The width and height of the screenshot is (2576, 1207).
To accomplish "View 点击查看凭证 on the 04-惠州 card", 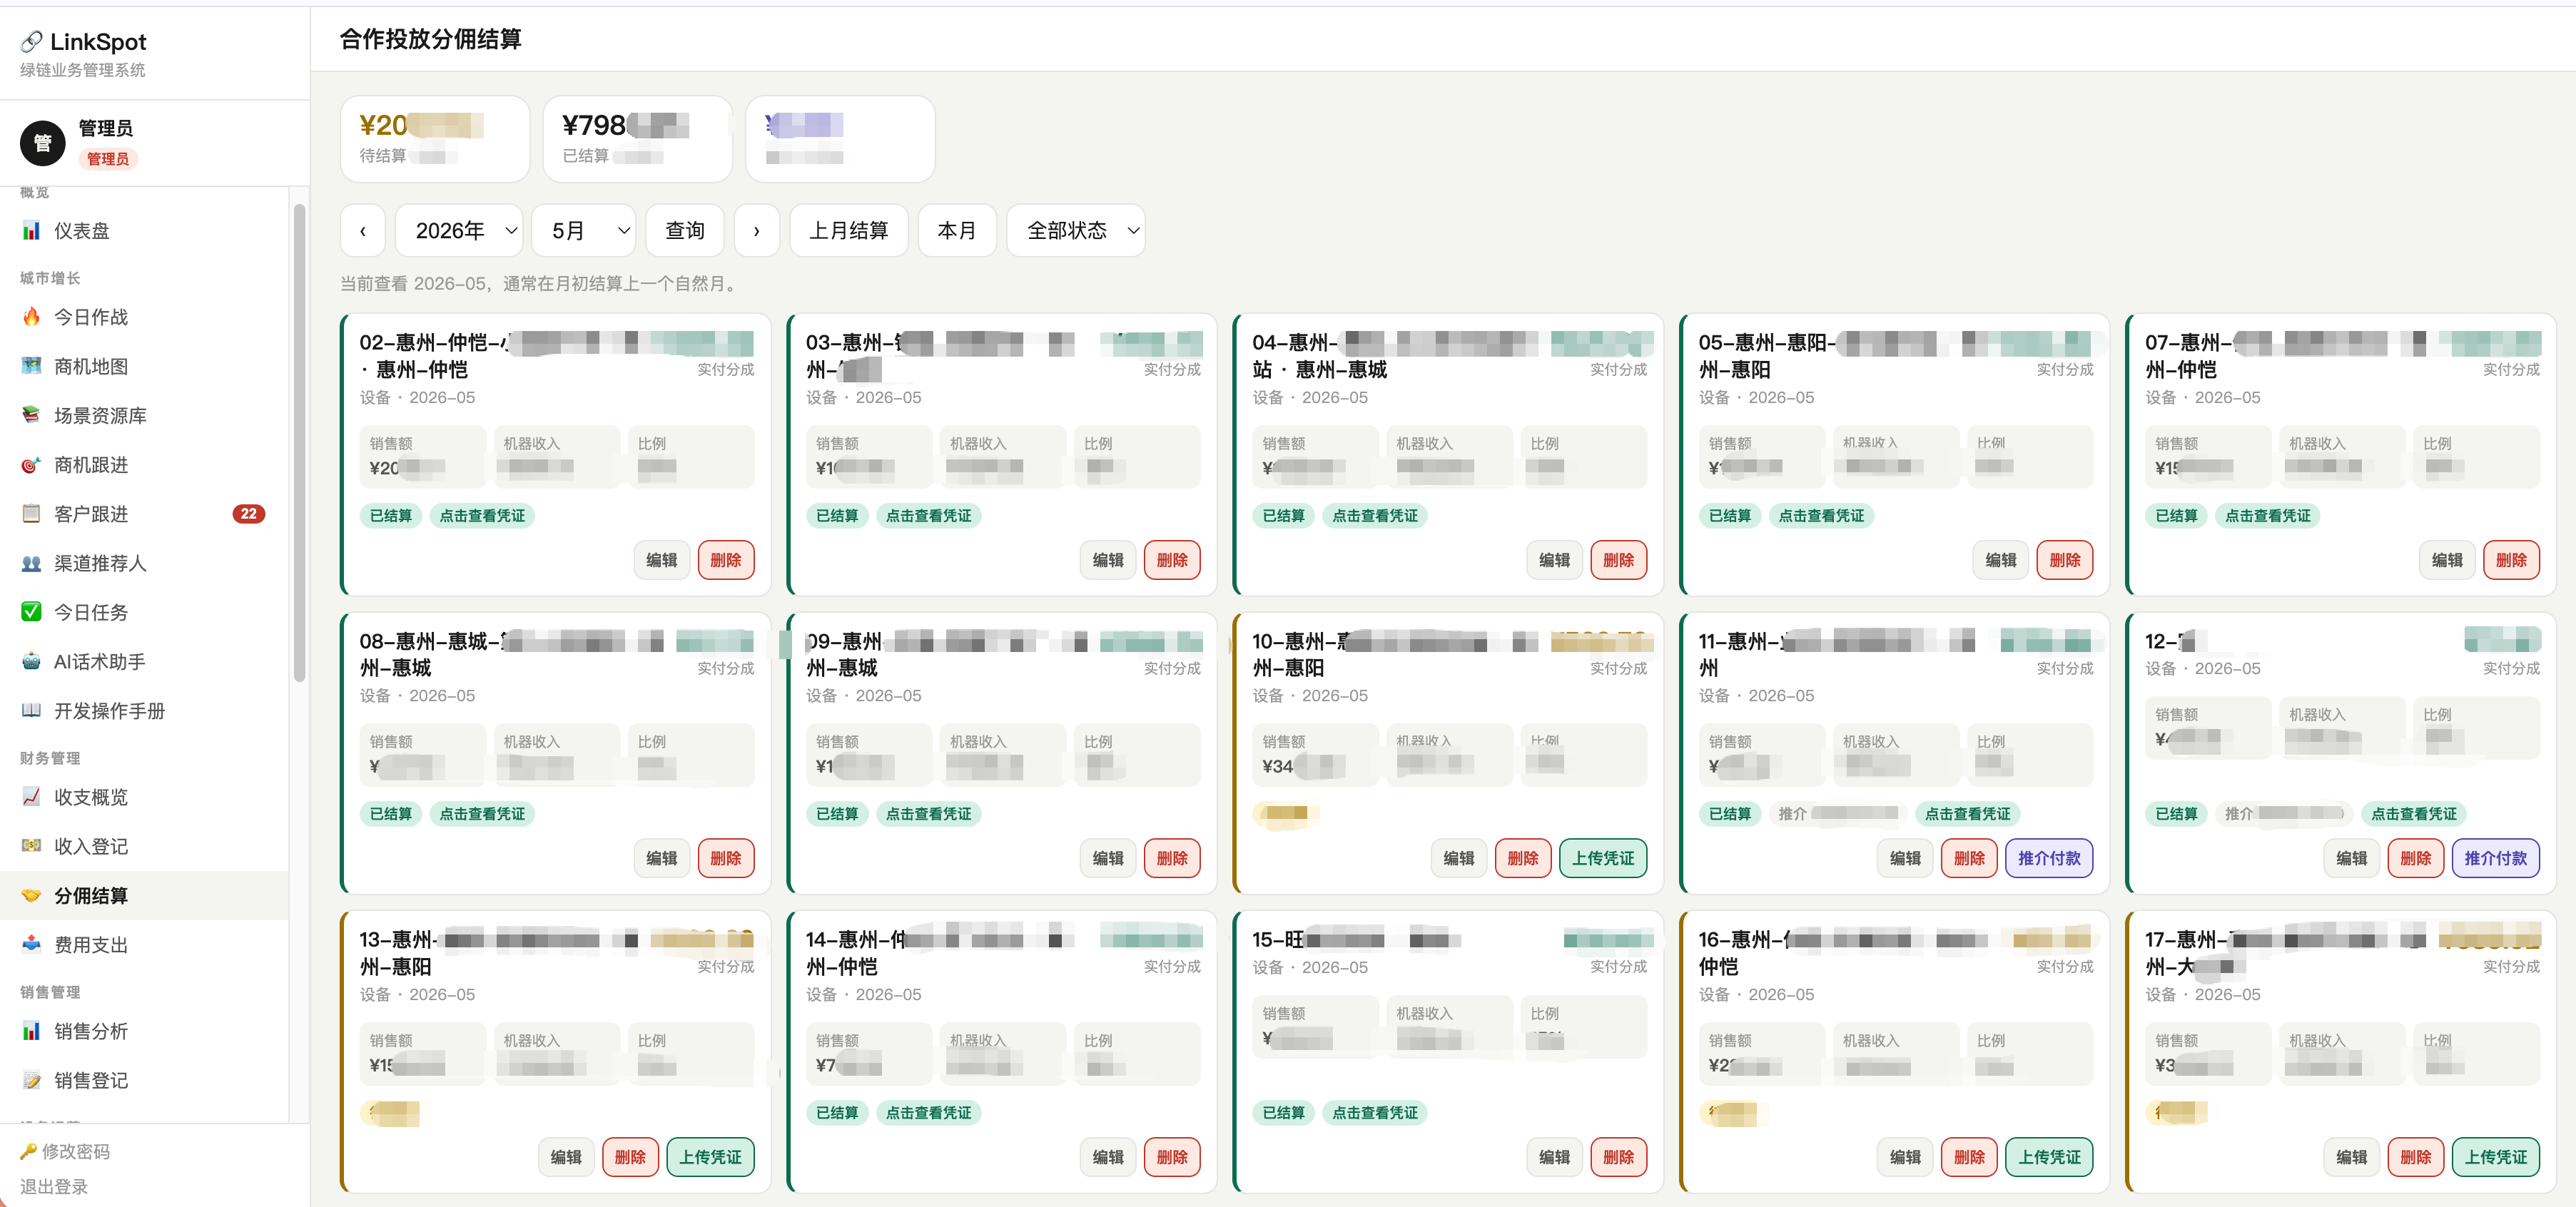I will click(x=1375, y=516).
